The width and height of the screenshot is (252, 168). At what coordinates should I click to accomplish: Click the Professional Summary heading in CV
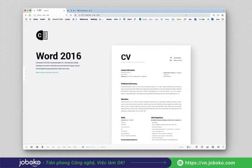tap(129, 84)
